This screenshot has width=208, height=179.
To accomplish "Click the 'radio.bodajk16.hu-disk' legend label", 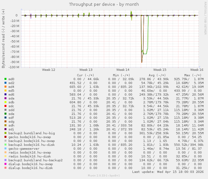I will click(x=30, y=156).
